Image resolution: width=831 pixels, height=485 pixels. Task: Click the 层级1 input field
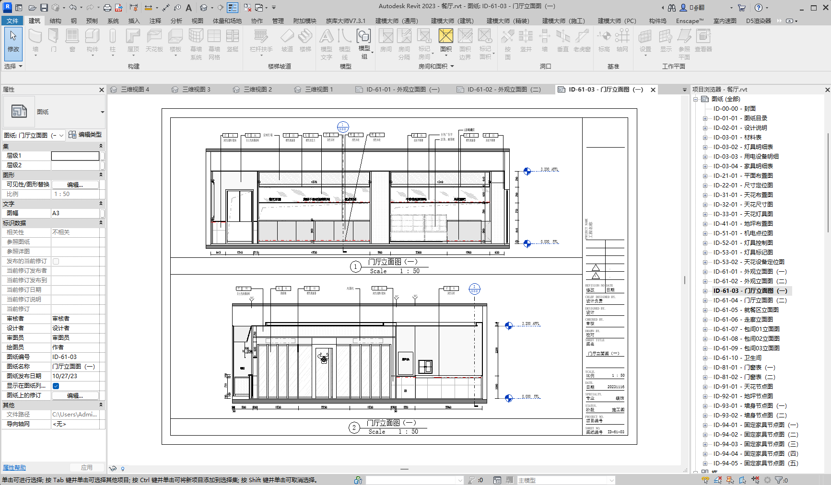(75, 156)
